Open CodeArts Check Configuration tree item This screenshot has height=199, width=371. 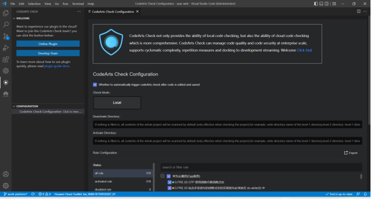(48, 112)
